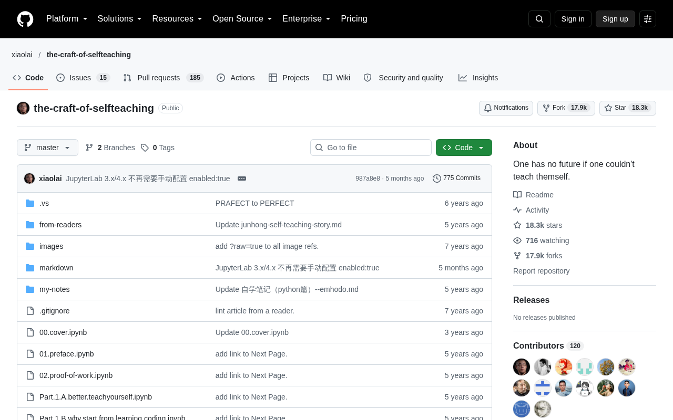The height and width of the screenshot is (420, 673).
Task: Switch to the Issues tab
Action: pos(83,78)
